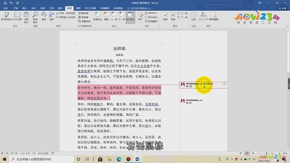Expand Accept (接受) dropdown arrow
Screen dimensions: 290x163
[x=166, y=22]
